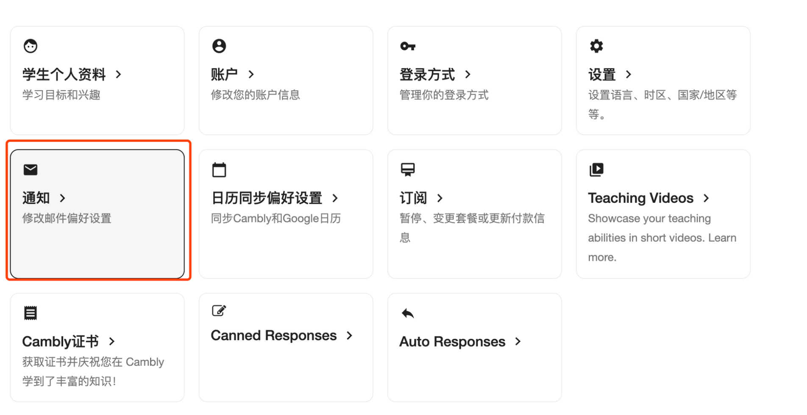Click the arrow beside 订阅
The image size is (807, 415).
click(x=440, y=198)
